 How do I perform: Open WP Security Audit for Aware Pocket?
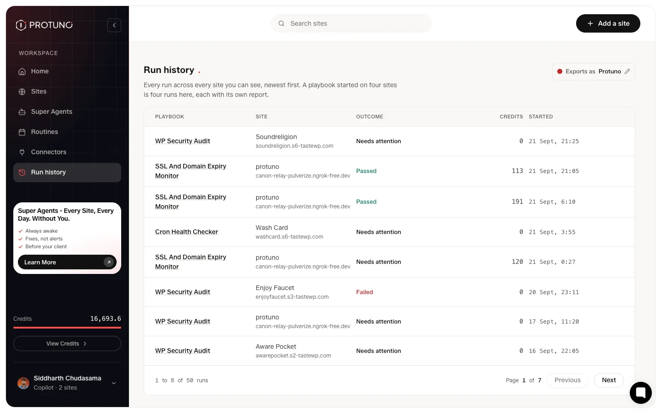pyautogui.click(x=182, y=351)
